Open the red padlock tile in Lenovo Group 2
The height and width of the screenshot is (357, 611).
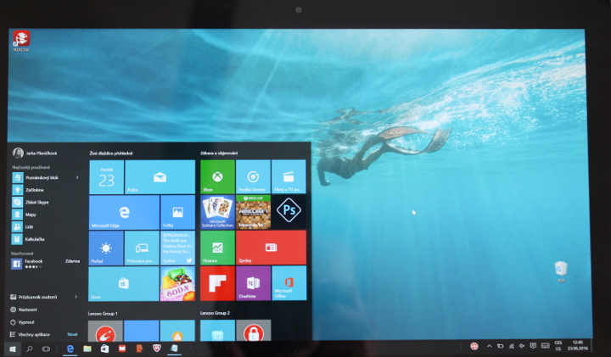point(253,331)
